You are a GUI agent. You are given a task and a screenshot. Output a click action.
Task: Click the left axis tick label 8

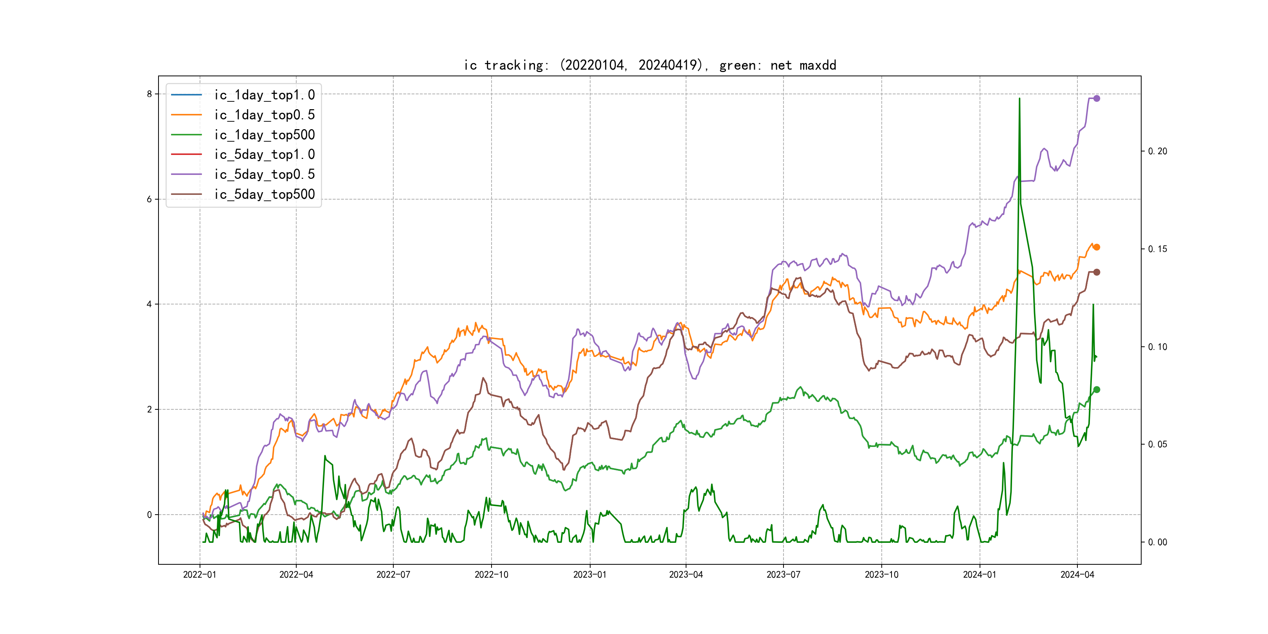tap(149, 94)
